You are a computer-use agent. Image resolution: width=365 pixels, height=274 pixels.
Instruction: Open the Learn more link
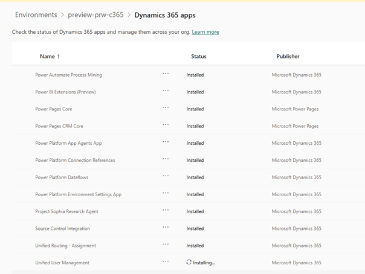coord(205,32)
